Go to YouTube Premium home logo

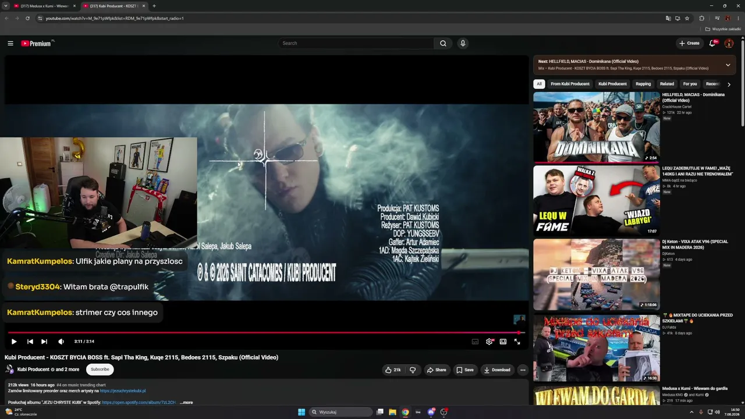point(37,43)
